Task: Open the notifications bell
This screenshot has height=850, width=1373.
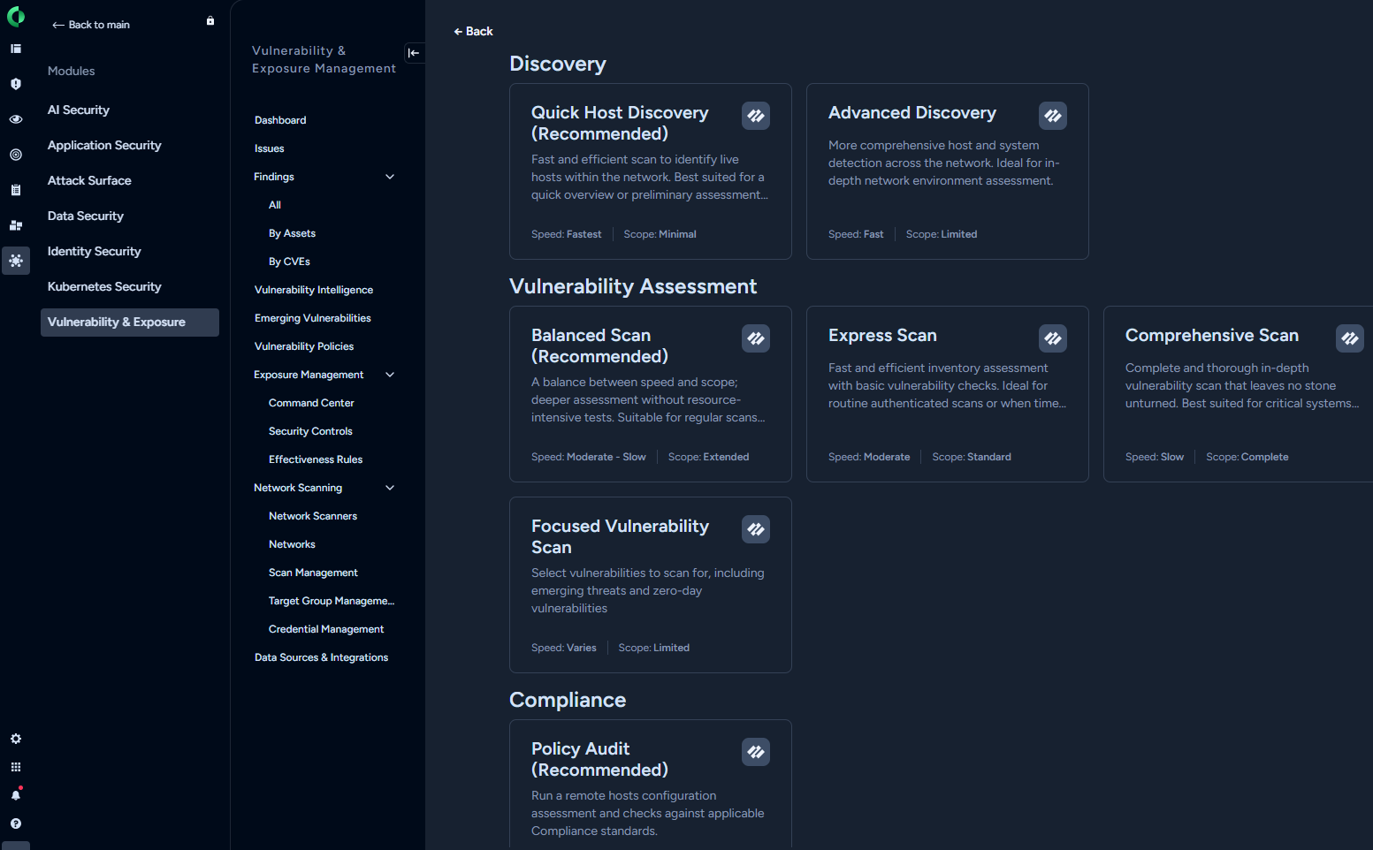Action: coord(16,794)
